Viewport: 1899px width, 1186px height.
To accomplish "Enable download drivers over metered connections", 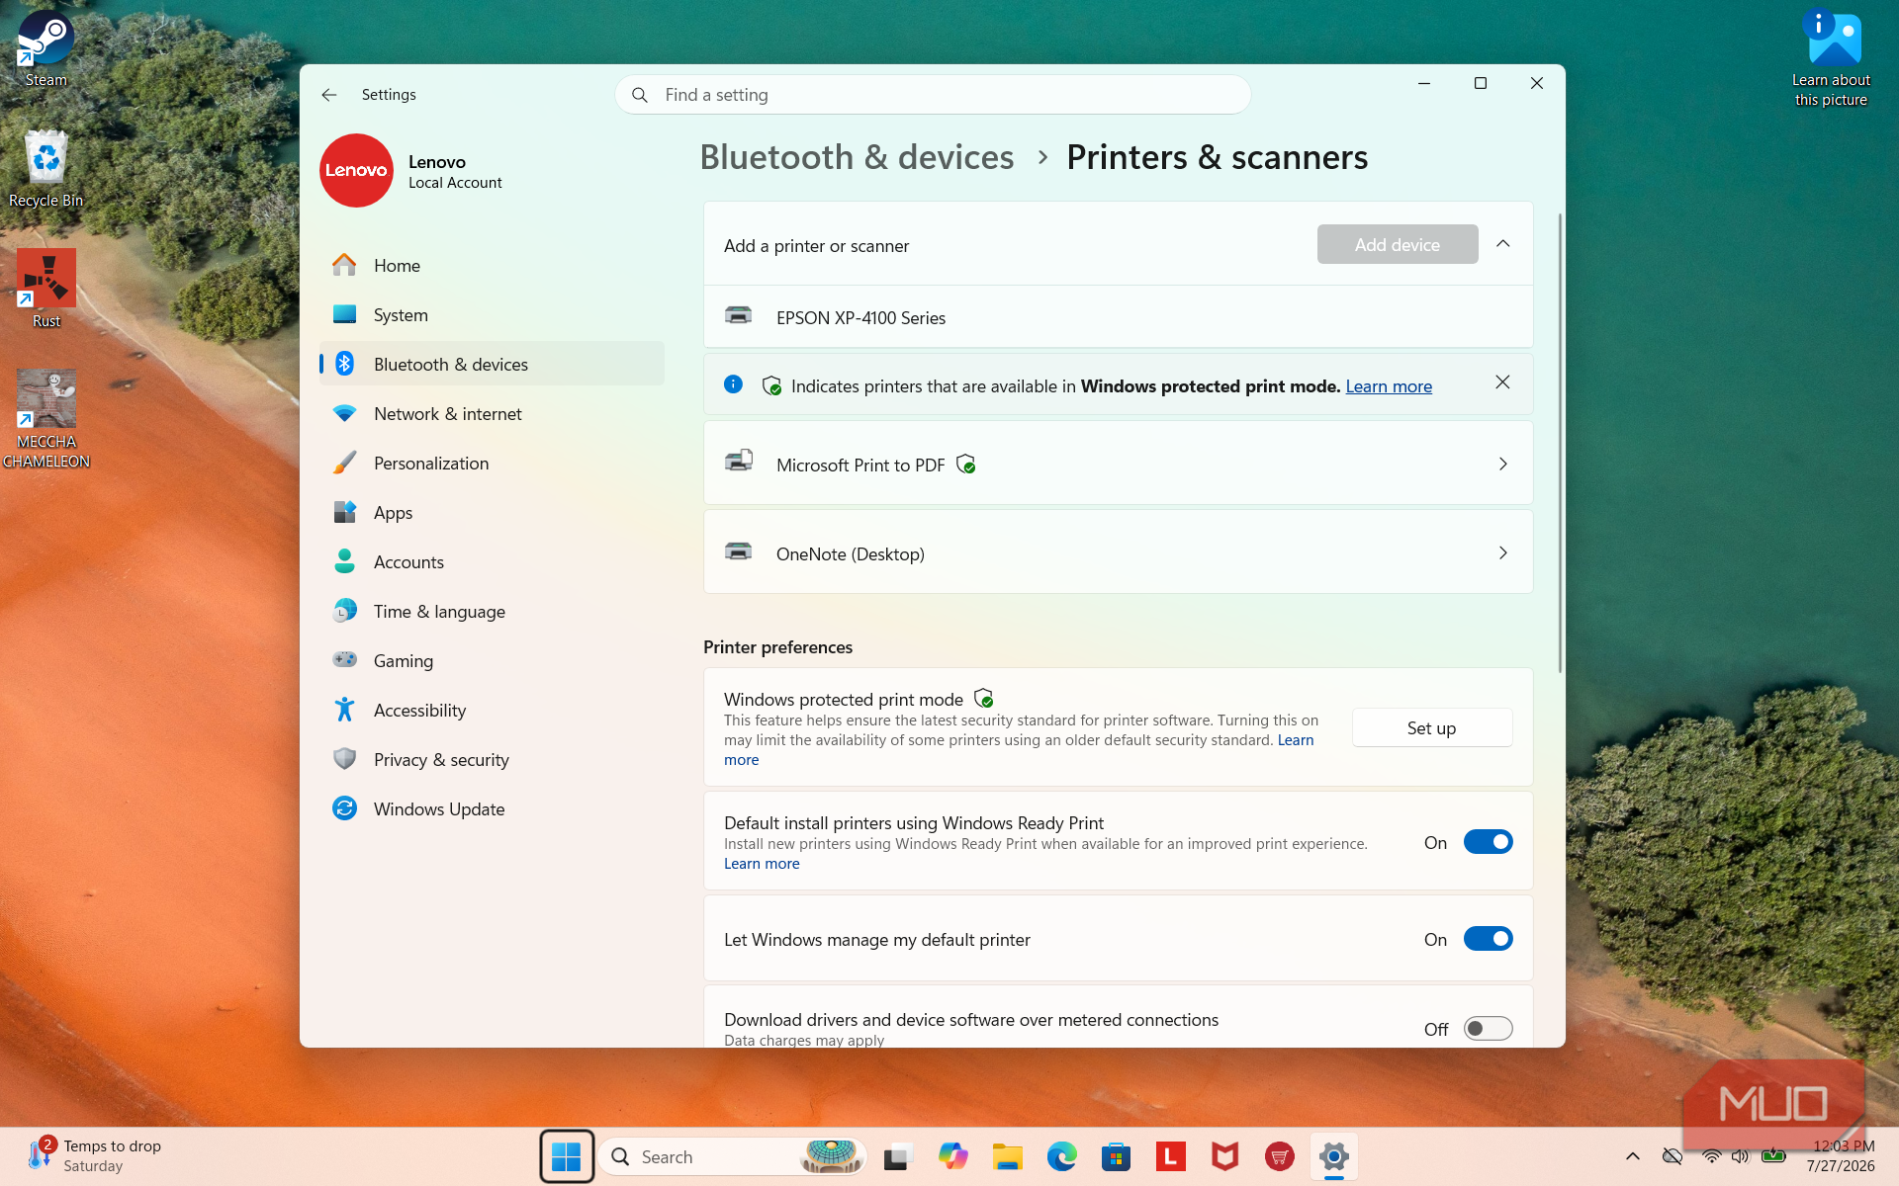I will pos(1488,1029).
